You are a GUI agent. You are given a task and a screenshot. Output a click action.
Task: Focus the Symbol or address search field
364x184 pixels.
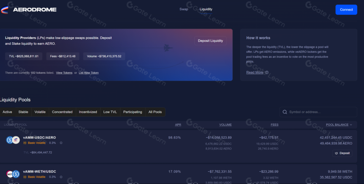pos(318,112)
